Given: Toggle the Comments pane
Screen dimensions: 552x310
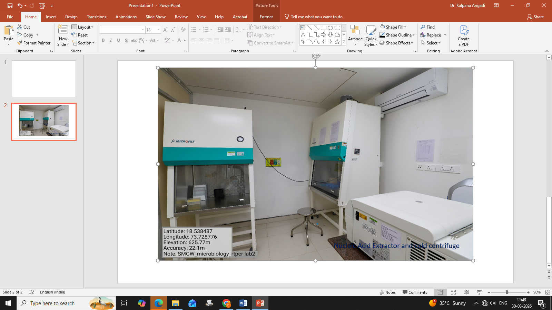Looking at the screenshot, I should [x=415, y=292].
